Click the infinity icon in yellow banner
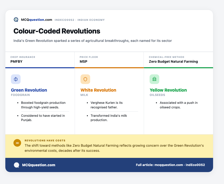 [x=17, y=143]
